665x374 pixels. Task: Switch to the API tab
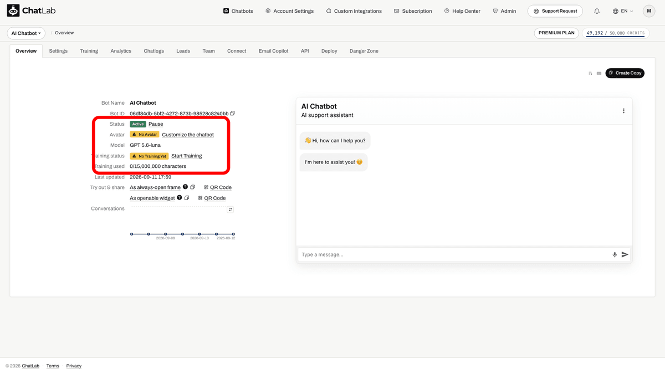(305, 51)
